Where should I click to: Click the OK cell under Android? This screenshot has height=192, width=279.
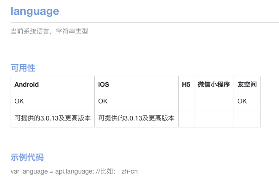(x=19, y=101)
